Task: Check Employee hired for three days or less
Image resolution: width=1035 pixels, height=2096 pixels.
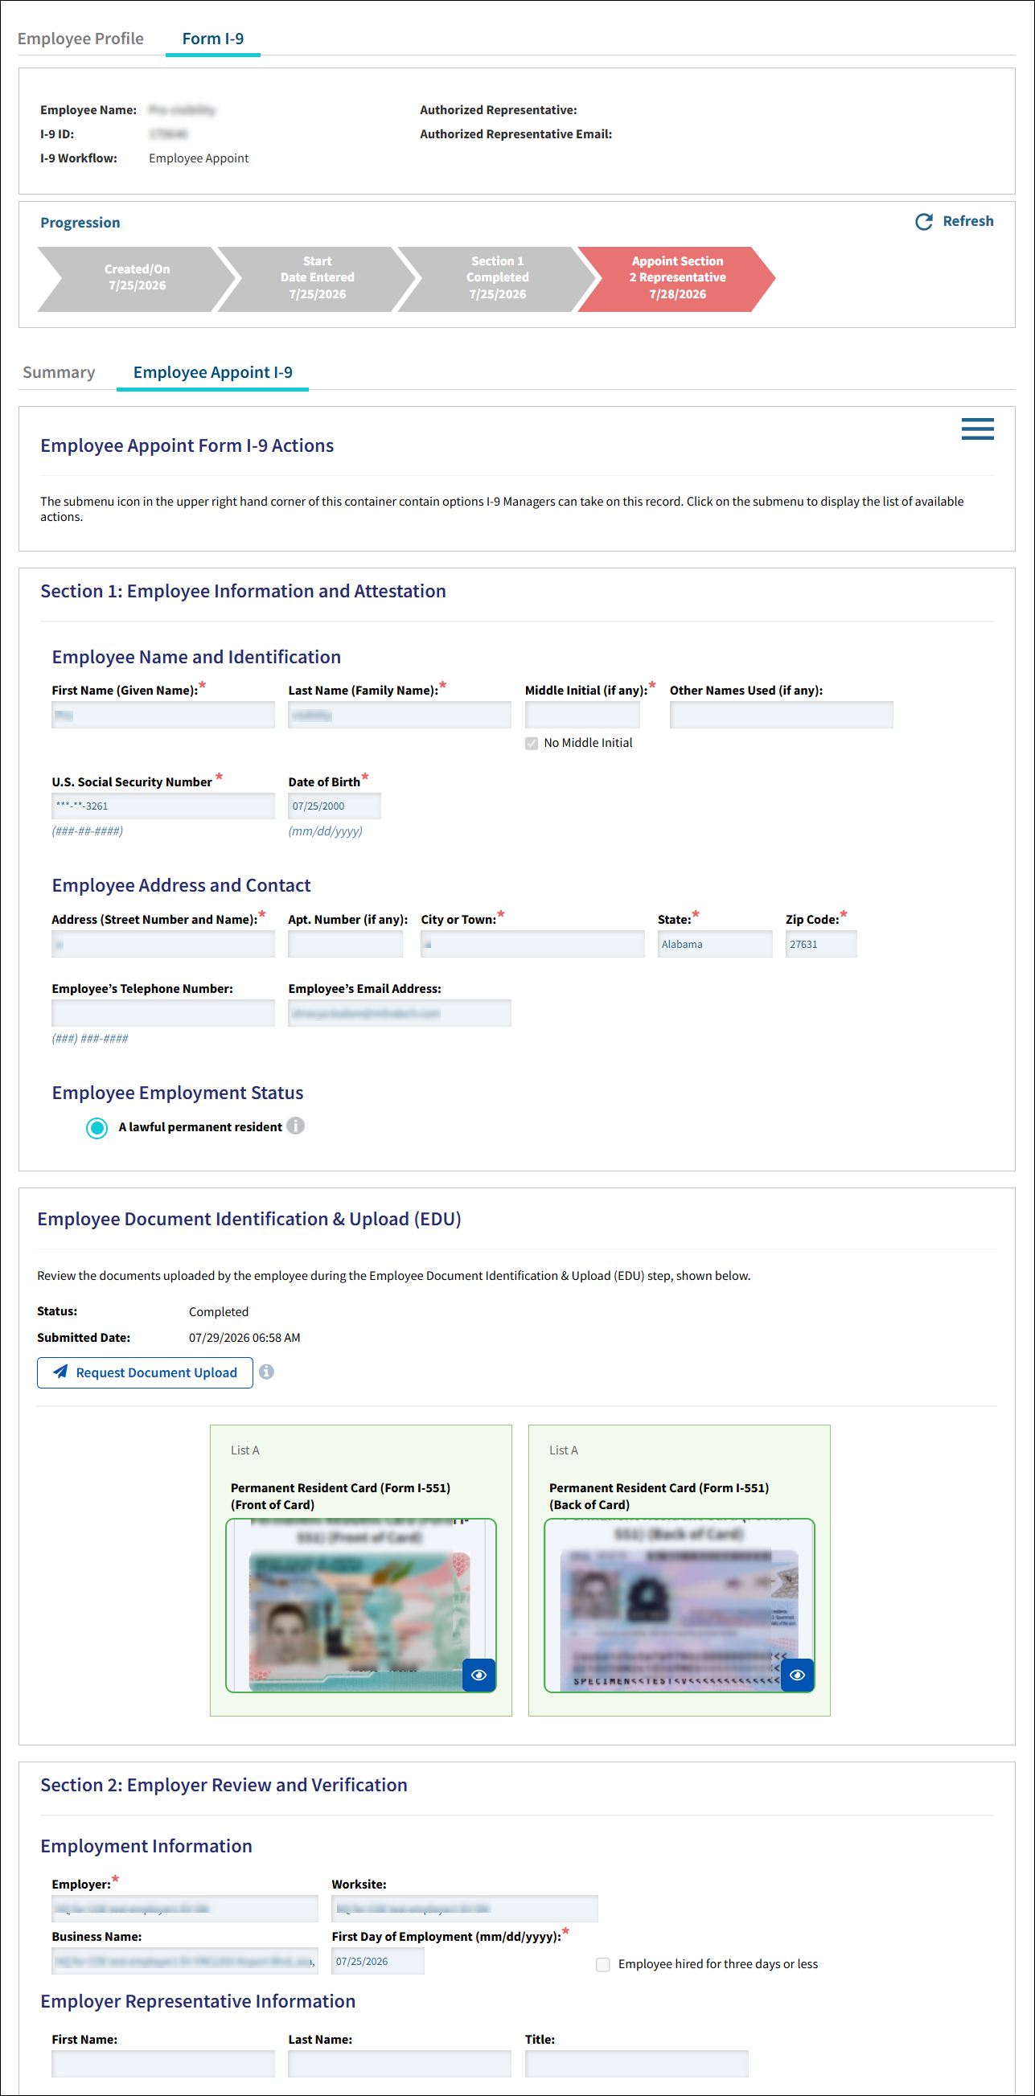Action: click(603, 1964)
